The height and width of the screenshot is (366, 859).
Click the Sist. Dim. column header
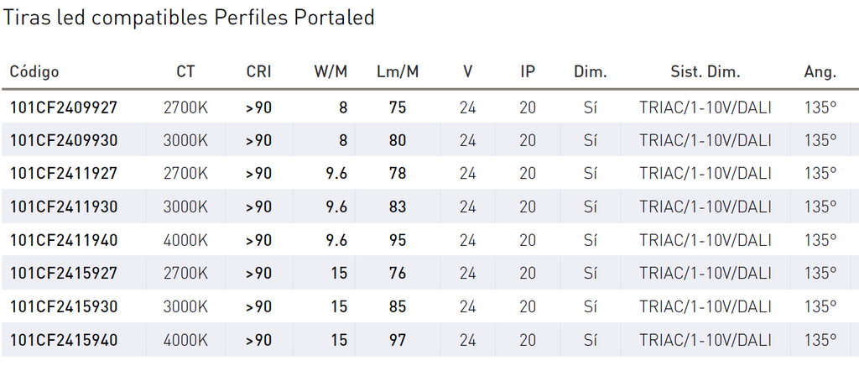[705, 72]
